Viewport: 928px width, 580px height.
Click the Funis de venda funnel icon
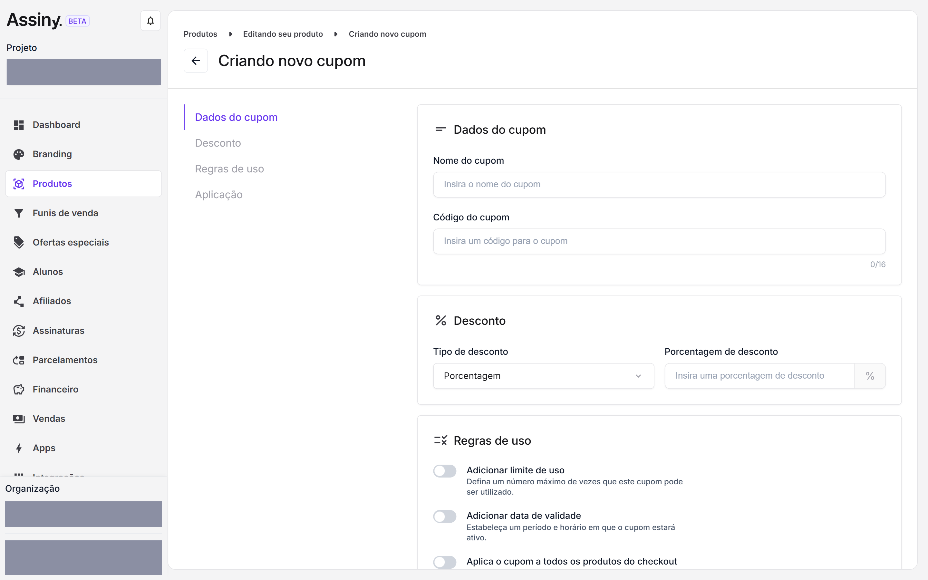[19, 213]
